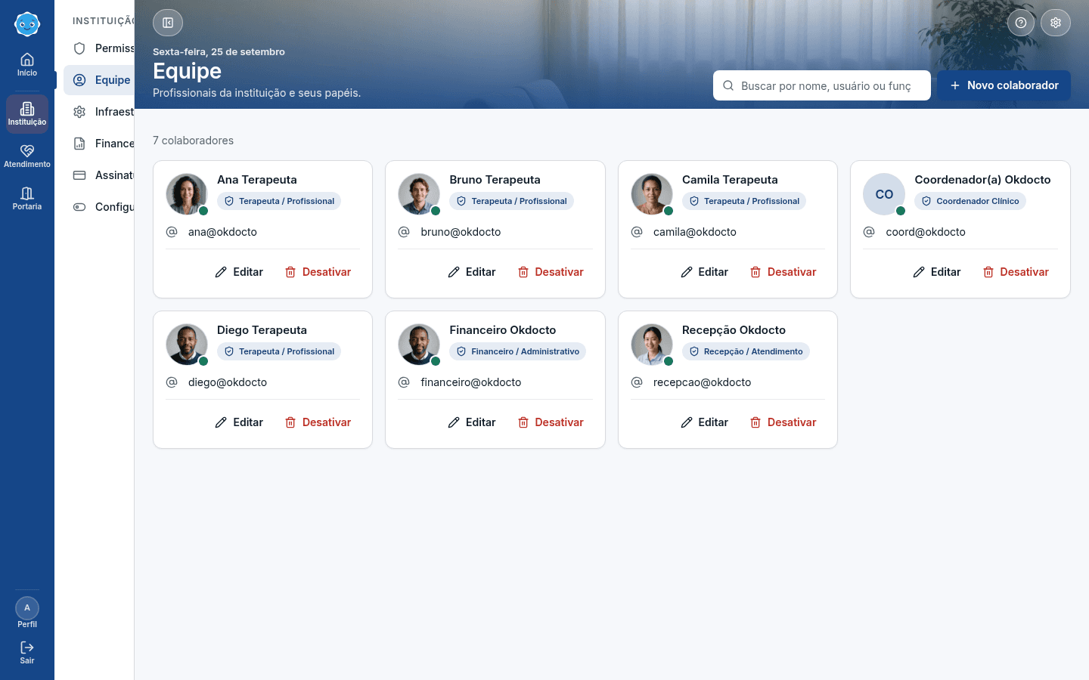The image size is (1089, 680).
Task: Click the Sair logout icon
Action: [x=27, y=648]
